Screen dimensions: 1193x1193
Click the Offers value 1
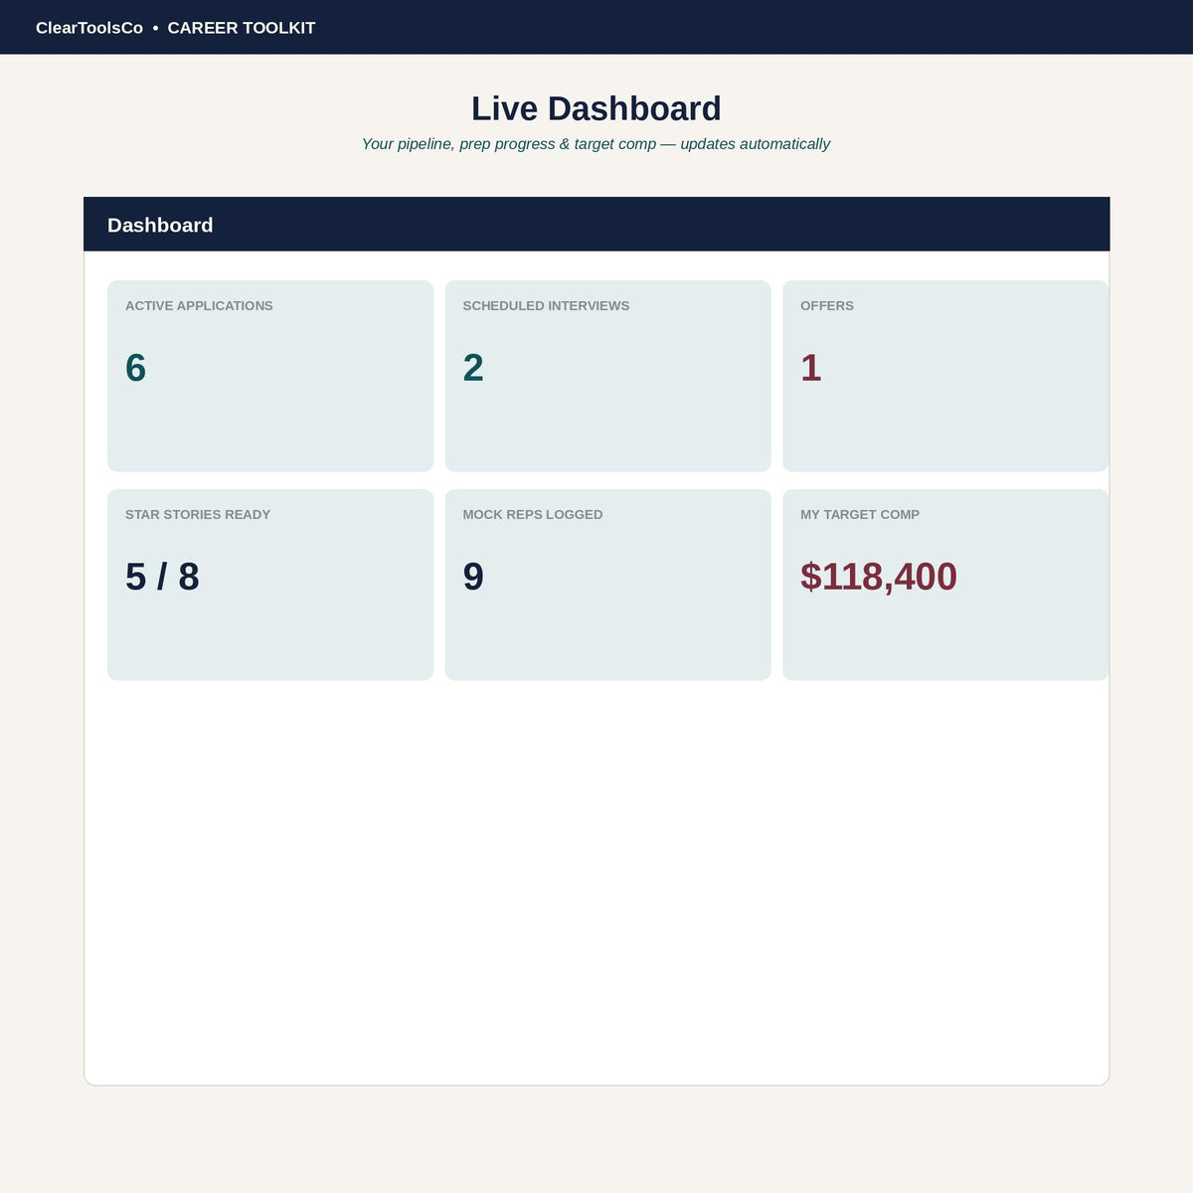811,368
